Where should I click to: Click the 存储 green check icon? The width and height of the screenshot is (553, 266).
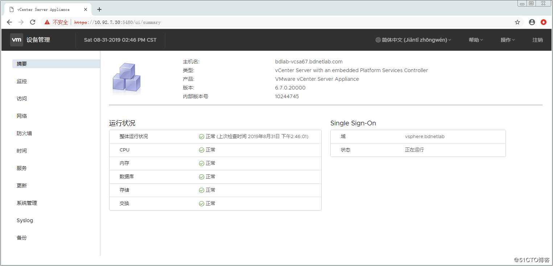click(x=202, y=190)
